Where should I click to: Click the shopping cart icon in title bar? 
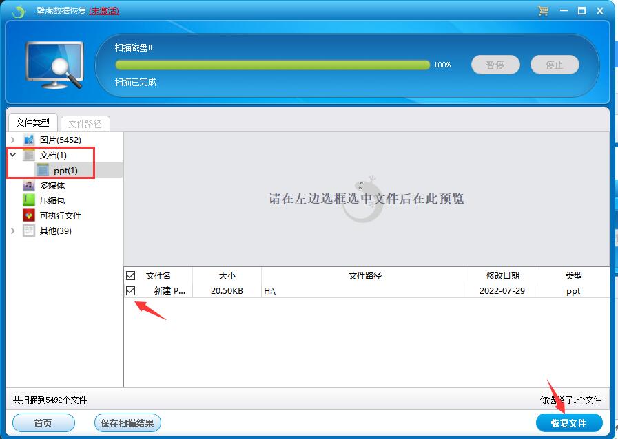[543, 11]
